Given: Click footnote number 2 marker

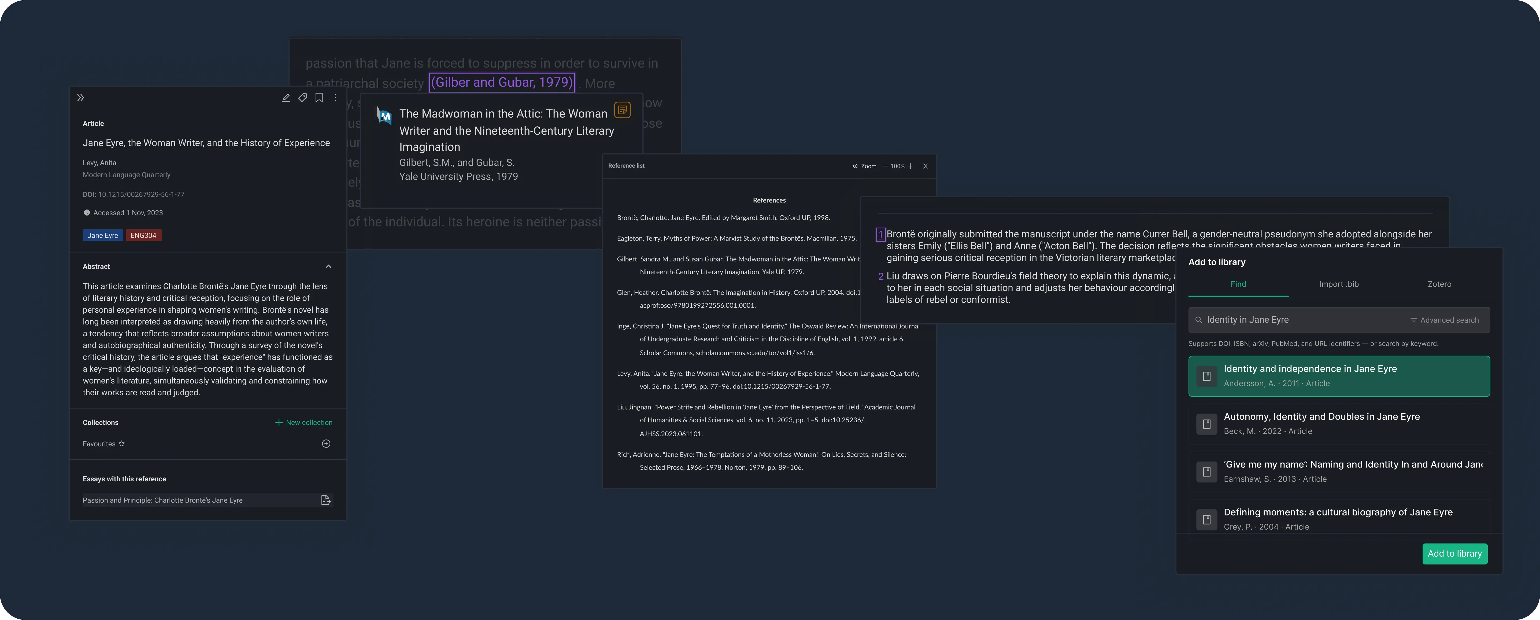Looking at the screenshot, I should (x=881, y=277).
